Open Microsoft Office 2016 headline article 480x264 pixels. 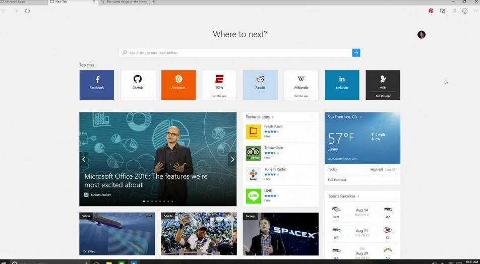[x=146, y=180]
